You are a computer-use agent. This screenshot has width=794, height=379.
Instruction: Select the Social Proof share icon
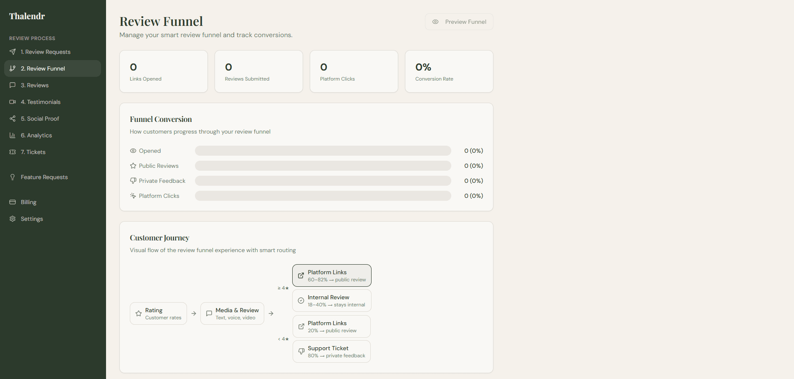pyautogui.click(x=13, y=119)
